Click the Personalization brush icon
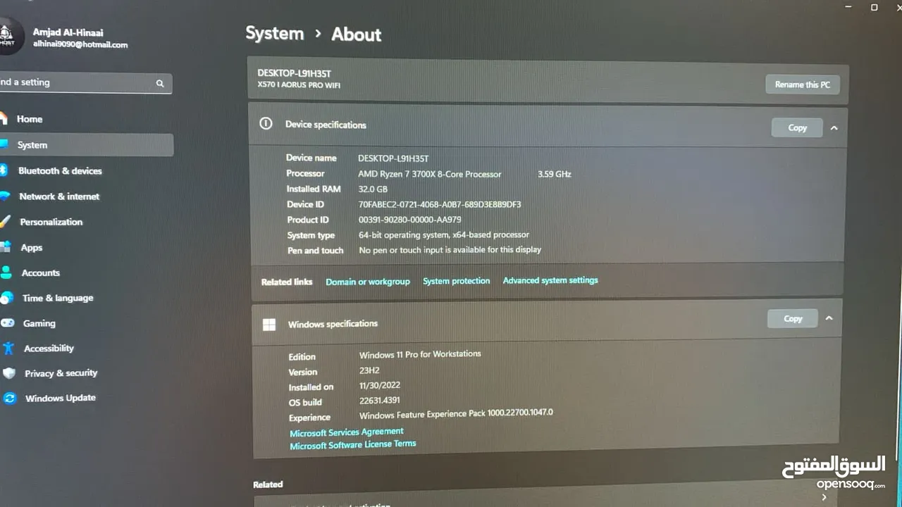 pos(5,221)
